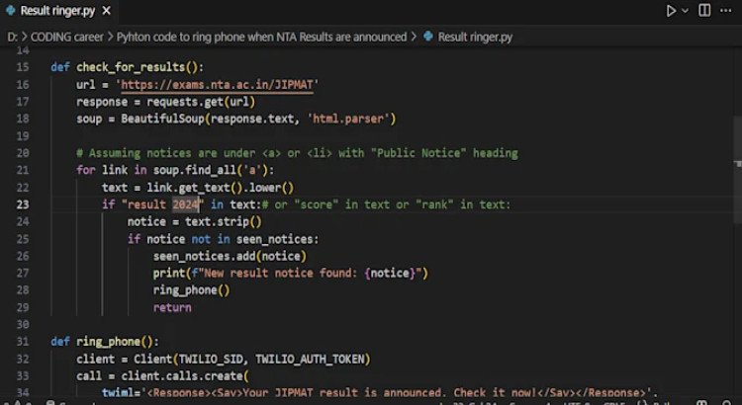
Task: Follow the https://exams.nta.ac.in/JIPMAT link
Action: click(x=218, y=85)
